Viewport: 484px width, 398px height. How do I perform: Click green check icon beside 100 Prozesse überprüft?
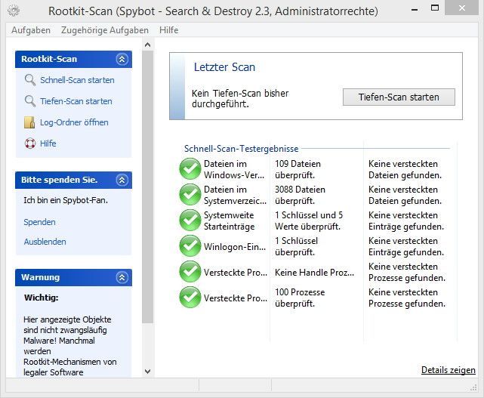pos(190,297)
